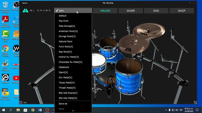
Task: Open Chrome from the taskbar
Action: tap(33, 110)
